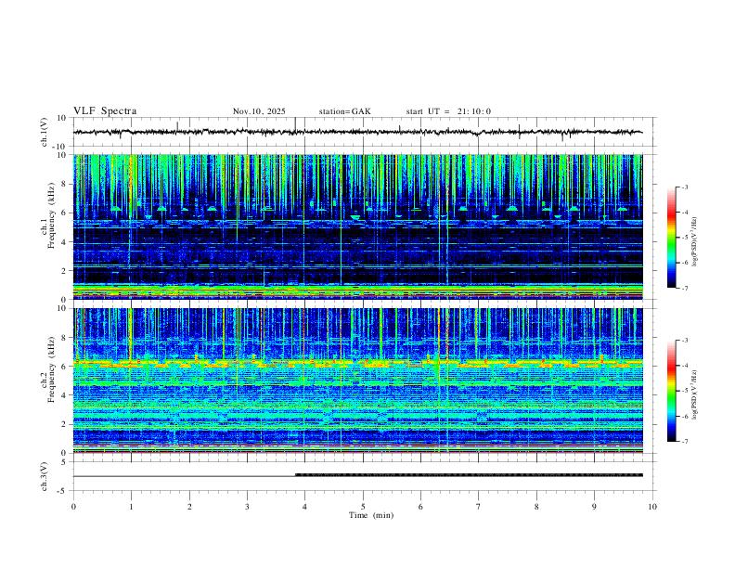Click the "station=GAK" label
Screen dimensions: 735x568
click(344, 111)
